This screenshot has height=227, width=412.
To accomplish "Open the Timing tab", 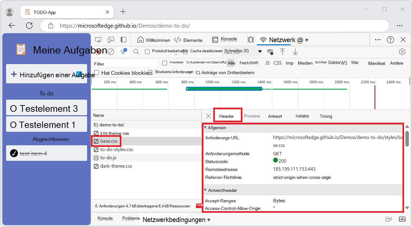I will pyautogui.click(x=326, y=116).
